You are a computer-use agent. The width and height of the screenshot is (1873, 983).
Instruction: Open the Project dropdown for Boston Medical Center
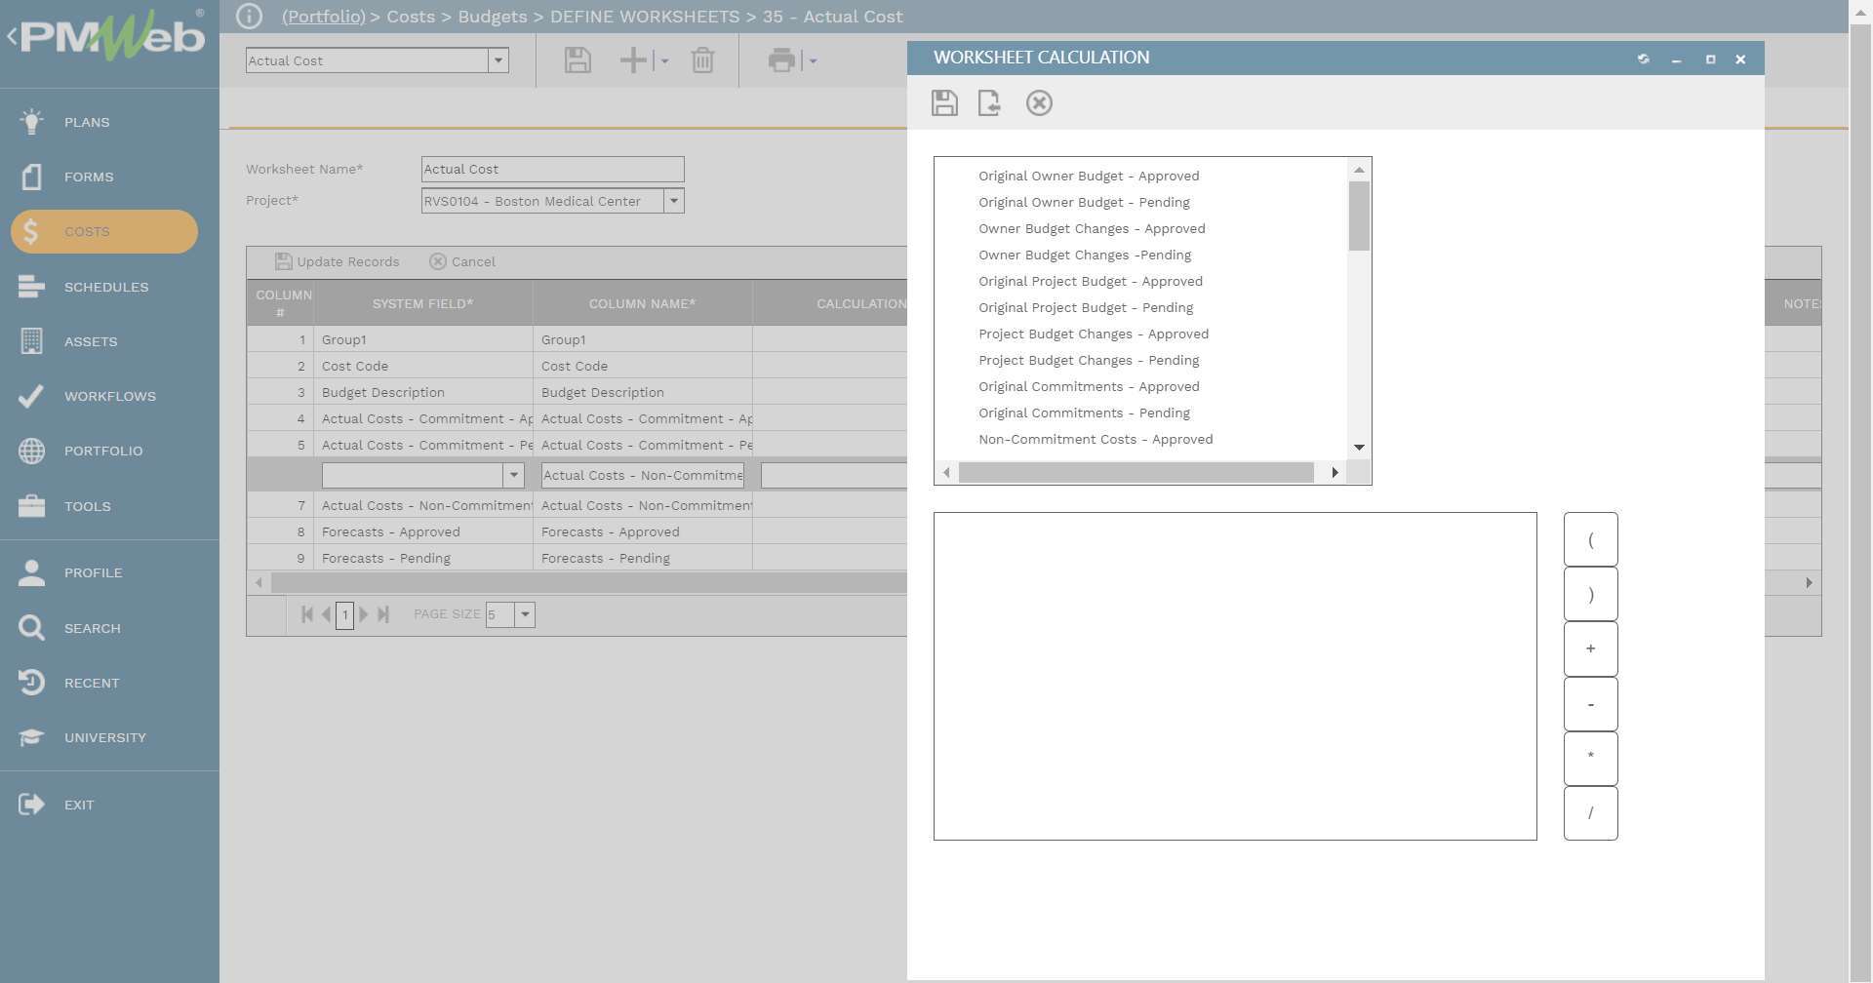pos(673,201)
